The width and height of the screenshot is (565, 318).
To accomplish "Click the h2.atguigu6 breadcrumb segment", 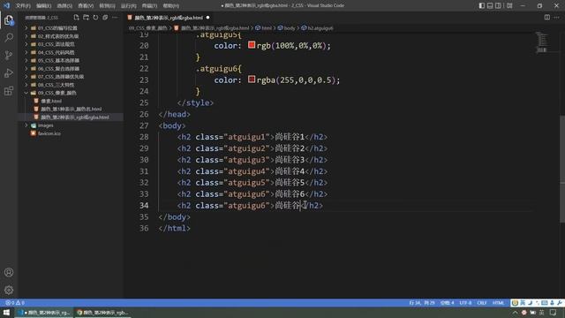I will (318, 27).
